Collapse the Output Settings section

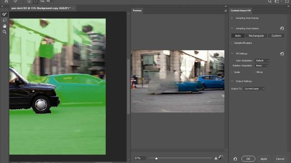click(x=232, y=81)
